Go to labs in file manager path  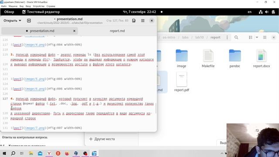(185, 38)
